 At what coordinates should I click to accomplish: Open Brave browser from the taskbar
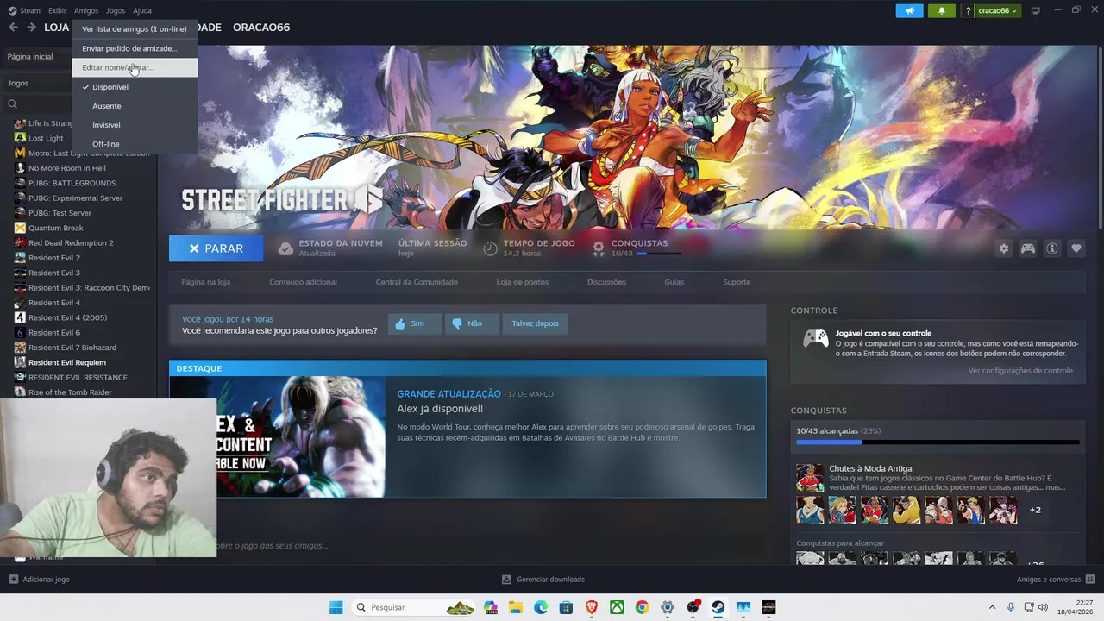[592, 607]
